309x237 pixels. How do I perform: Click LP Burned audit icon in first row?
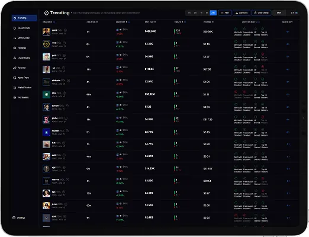click(x=256, y=29)
